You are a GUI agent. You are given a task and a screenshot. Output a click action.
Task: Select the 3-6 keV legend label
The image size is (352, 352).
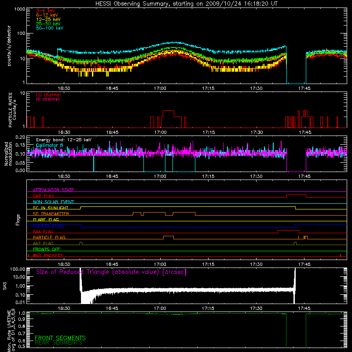tap(46, 11)
